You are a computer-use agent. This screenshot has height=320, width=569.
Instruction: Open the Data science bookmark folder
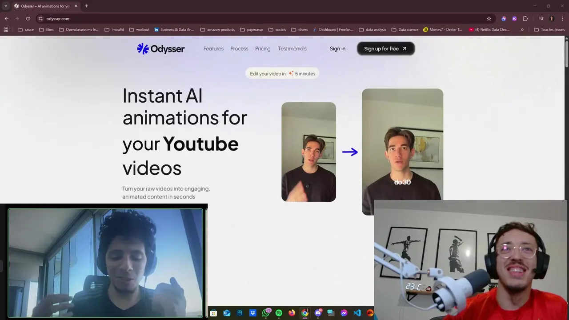click(x=405, y=30)
